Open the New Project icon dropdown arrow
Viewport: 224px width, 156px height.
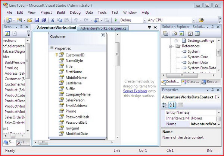(14, 20)
